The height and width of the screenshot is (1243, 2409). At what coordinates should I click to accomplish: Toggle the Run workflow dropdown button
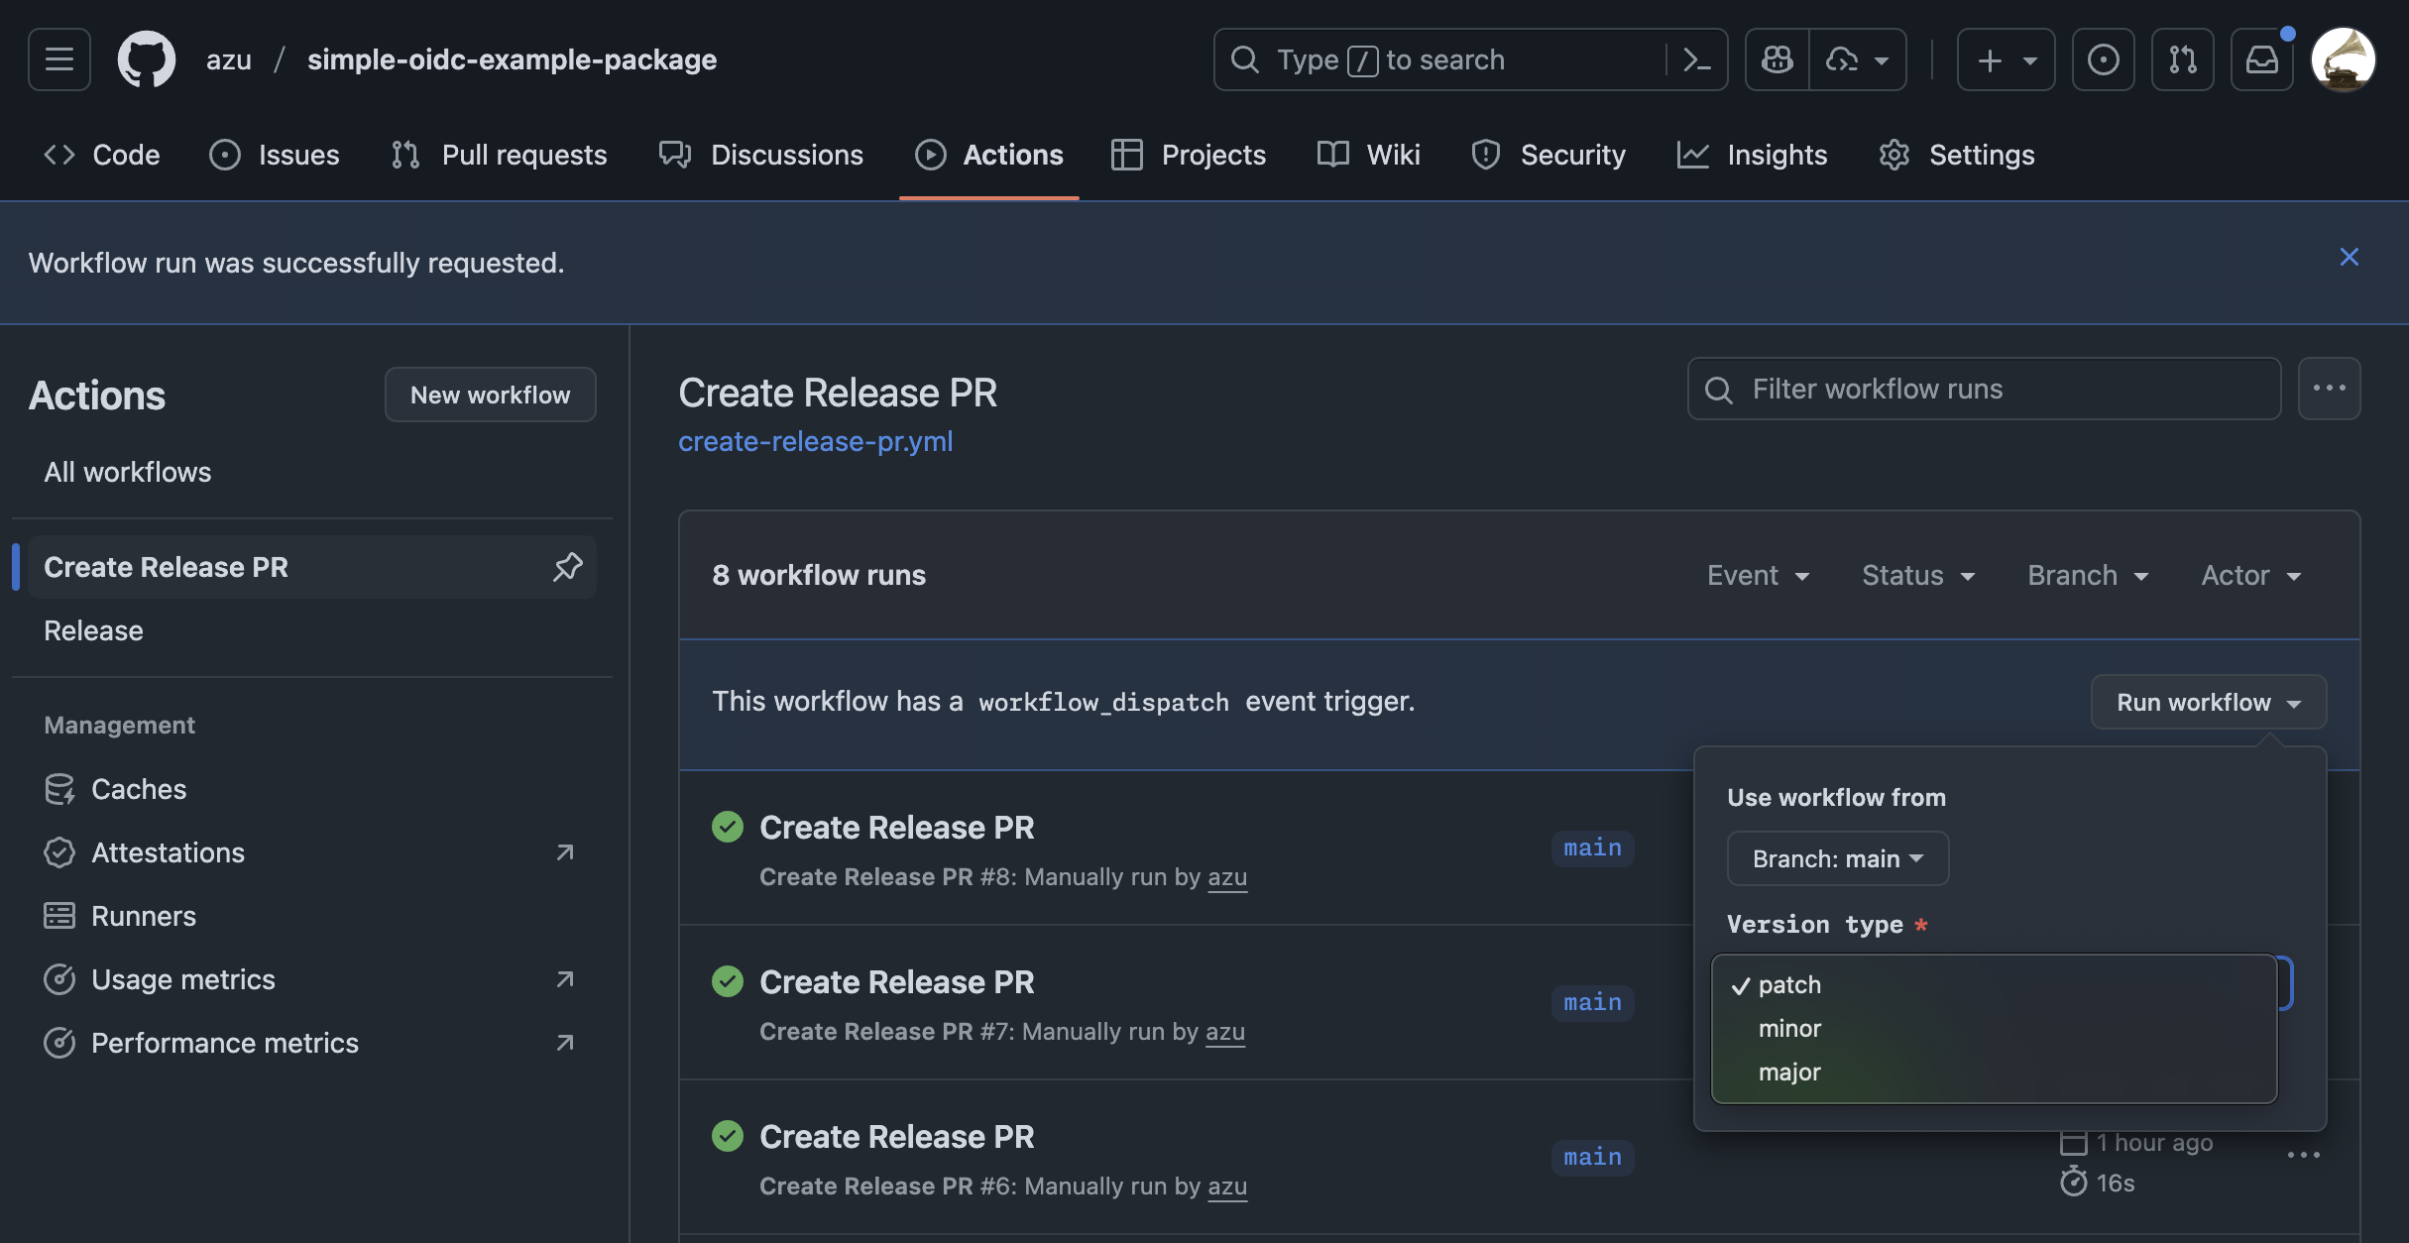(2209, 702)
